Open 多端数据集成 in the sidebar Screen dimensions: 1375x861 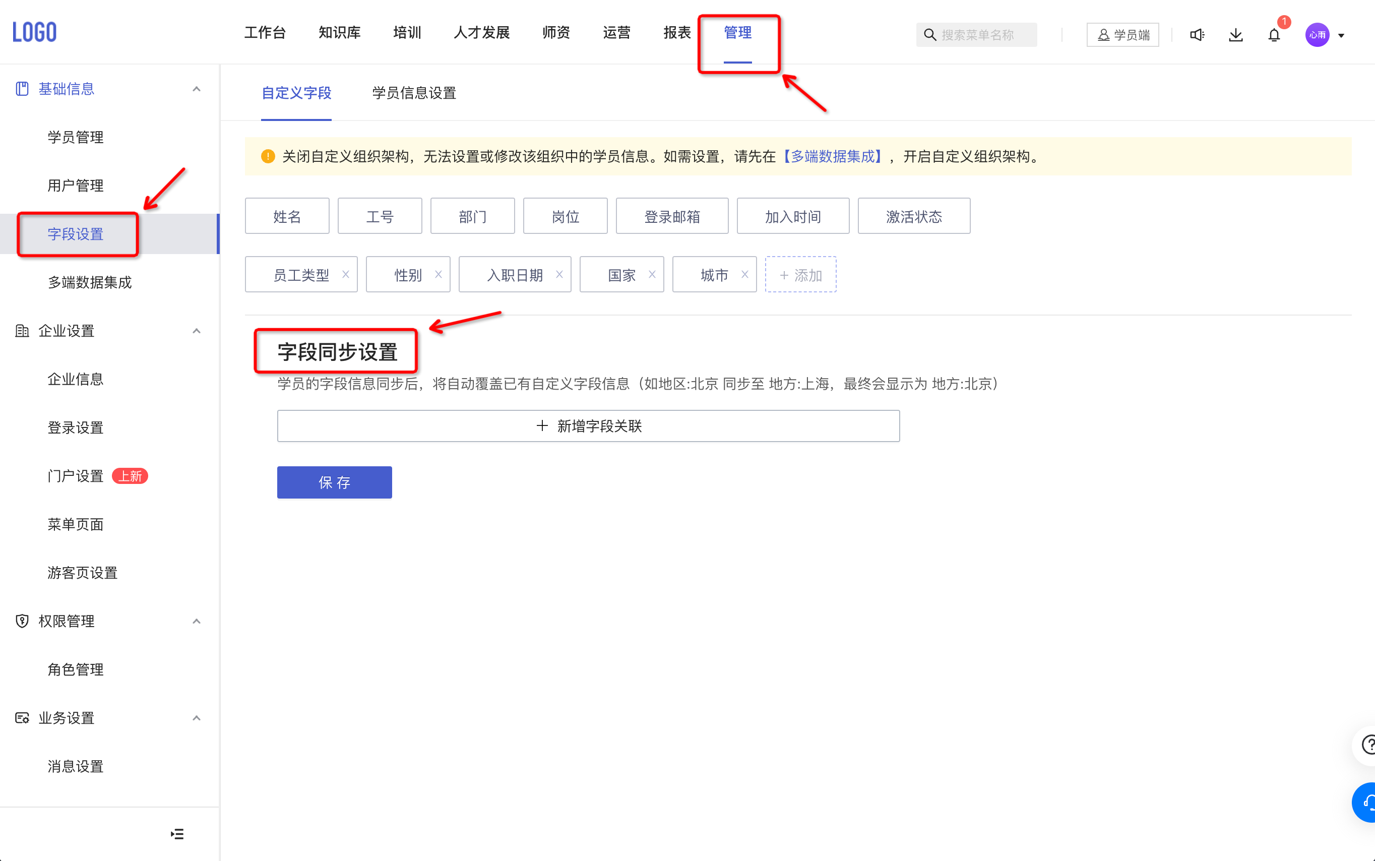point(90,282)
